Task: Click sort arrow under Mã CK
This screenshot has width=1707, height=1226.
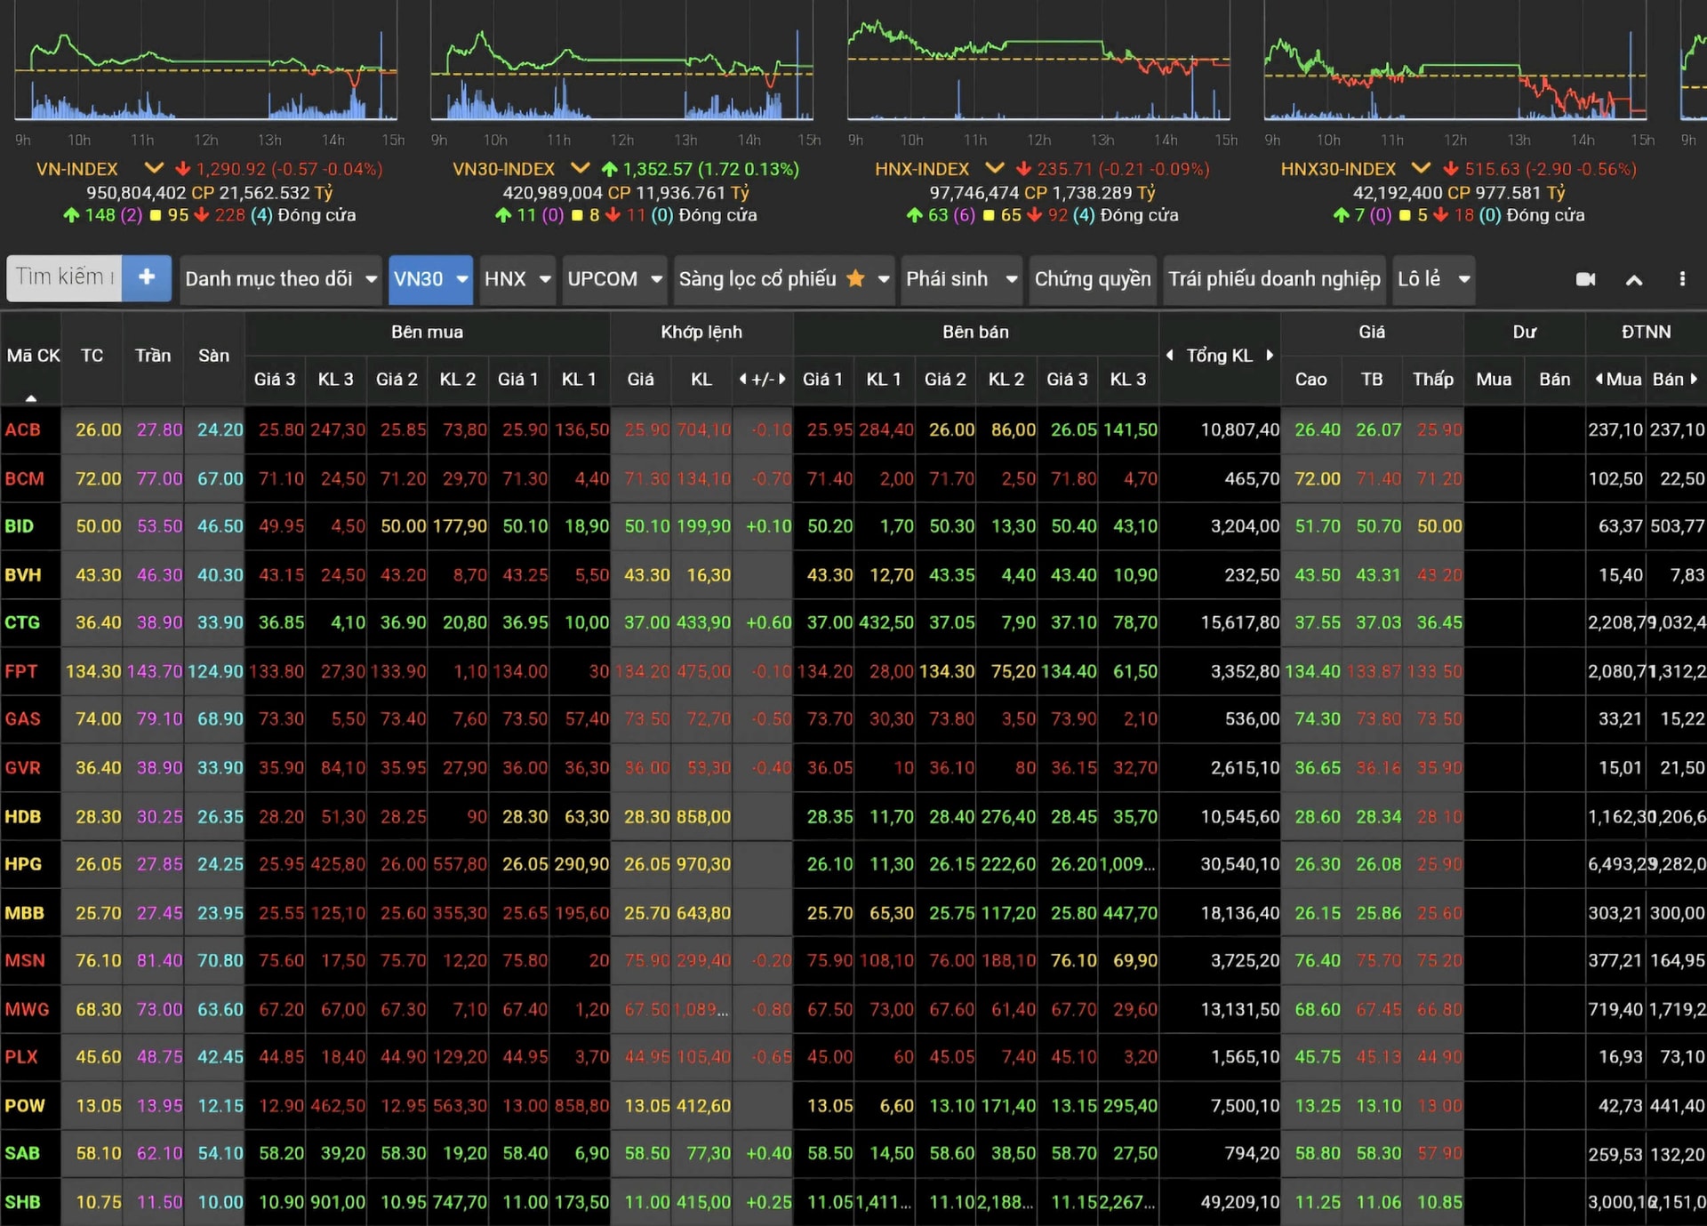Action: pos(31,398)
